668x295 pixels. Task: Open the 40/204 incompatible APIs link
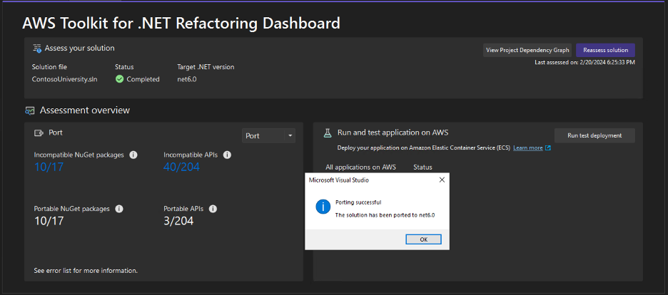click(181, 167)
